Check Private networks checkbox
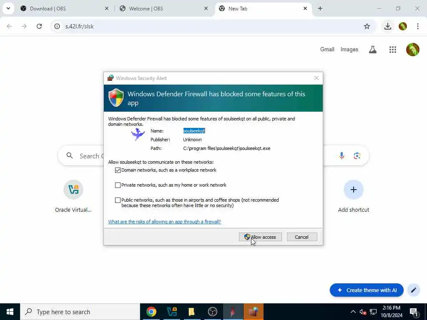Screen dimensions: 427x320 [x=118, y=185]
